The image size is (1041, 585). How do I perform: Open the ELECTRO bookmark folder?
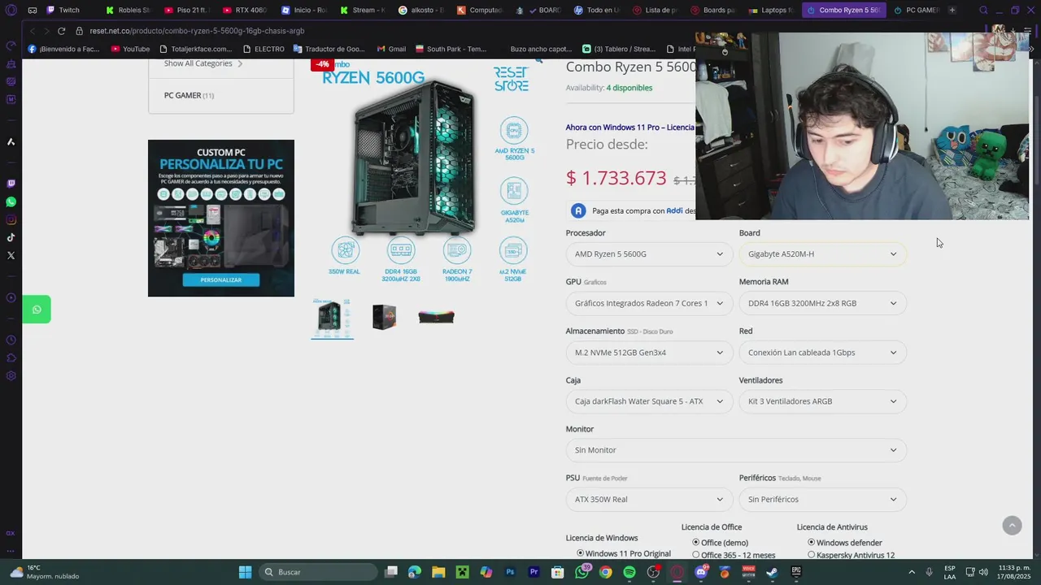click(x=264, y=49)
